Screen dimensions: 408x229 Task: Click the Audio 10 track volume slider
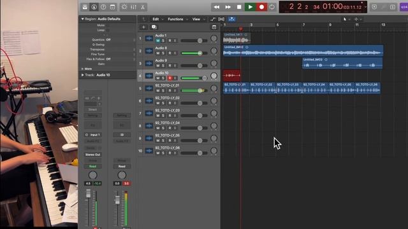[194, 78]
